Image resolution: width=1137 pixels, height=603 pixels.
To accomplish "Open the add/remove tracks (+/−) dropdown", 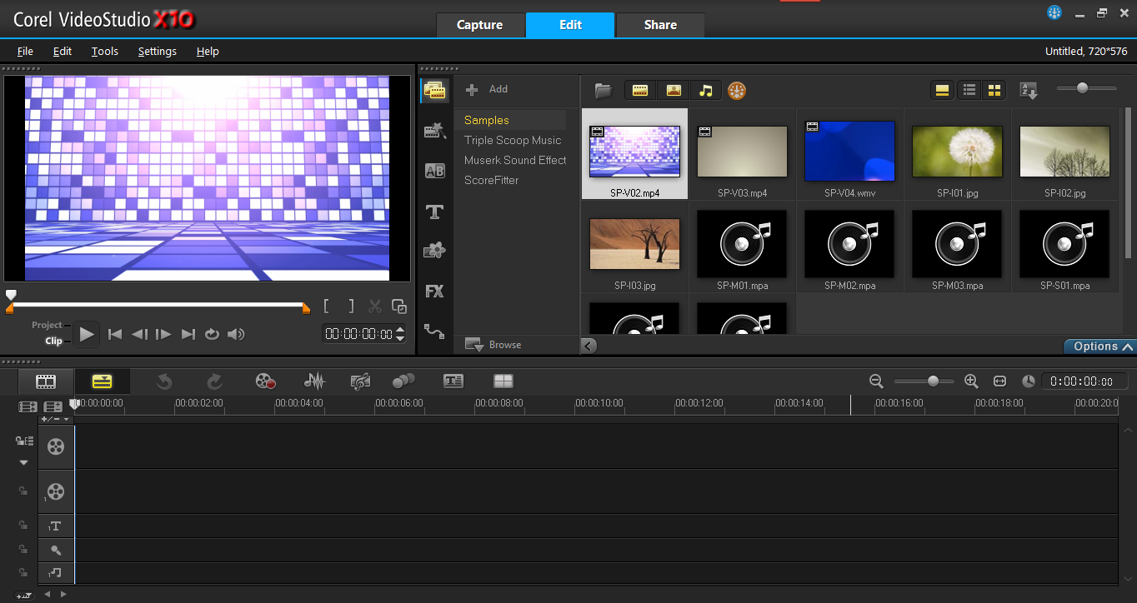I will [x=56, y=419].
